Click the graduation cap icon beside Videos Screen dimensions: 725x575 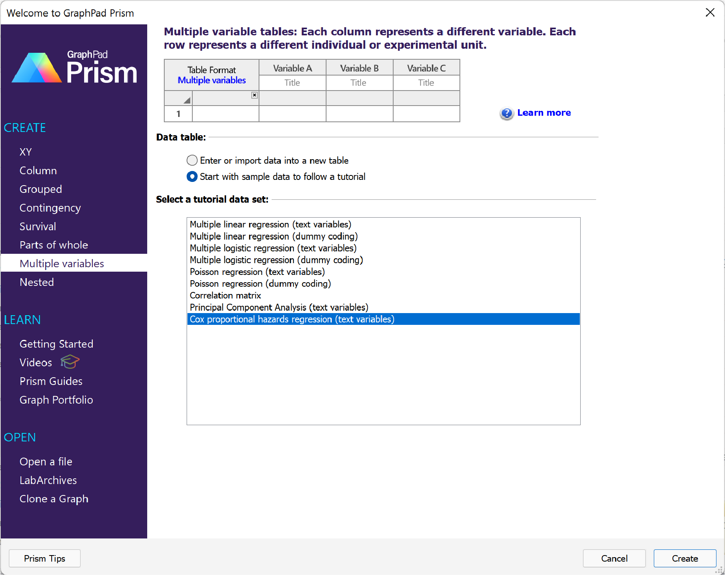pos(70,361)
